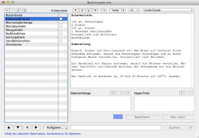Apply bold with the F button
This screenshot has height=138, width=199.
click(x=76, y=10)
